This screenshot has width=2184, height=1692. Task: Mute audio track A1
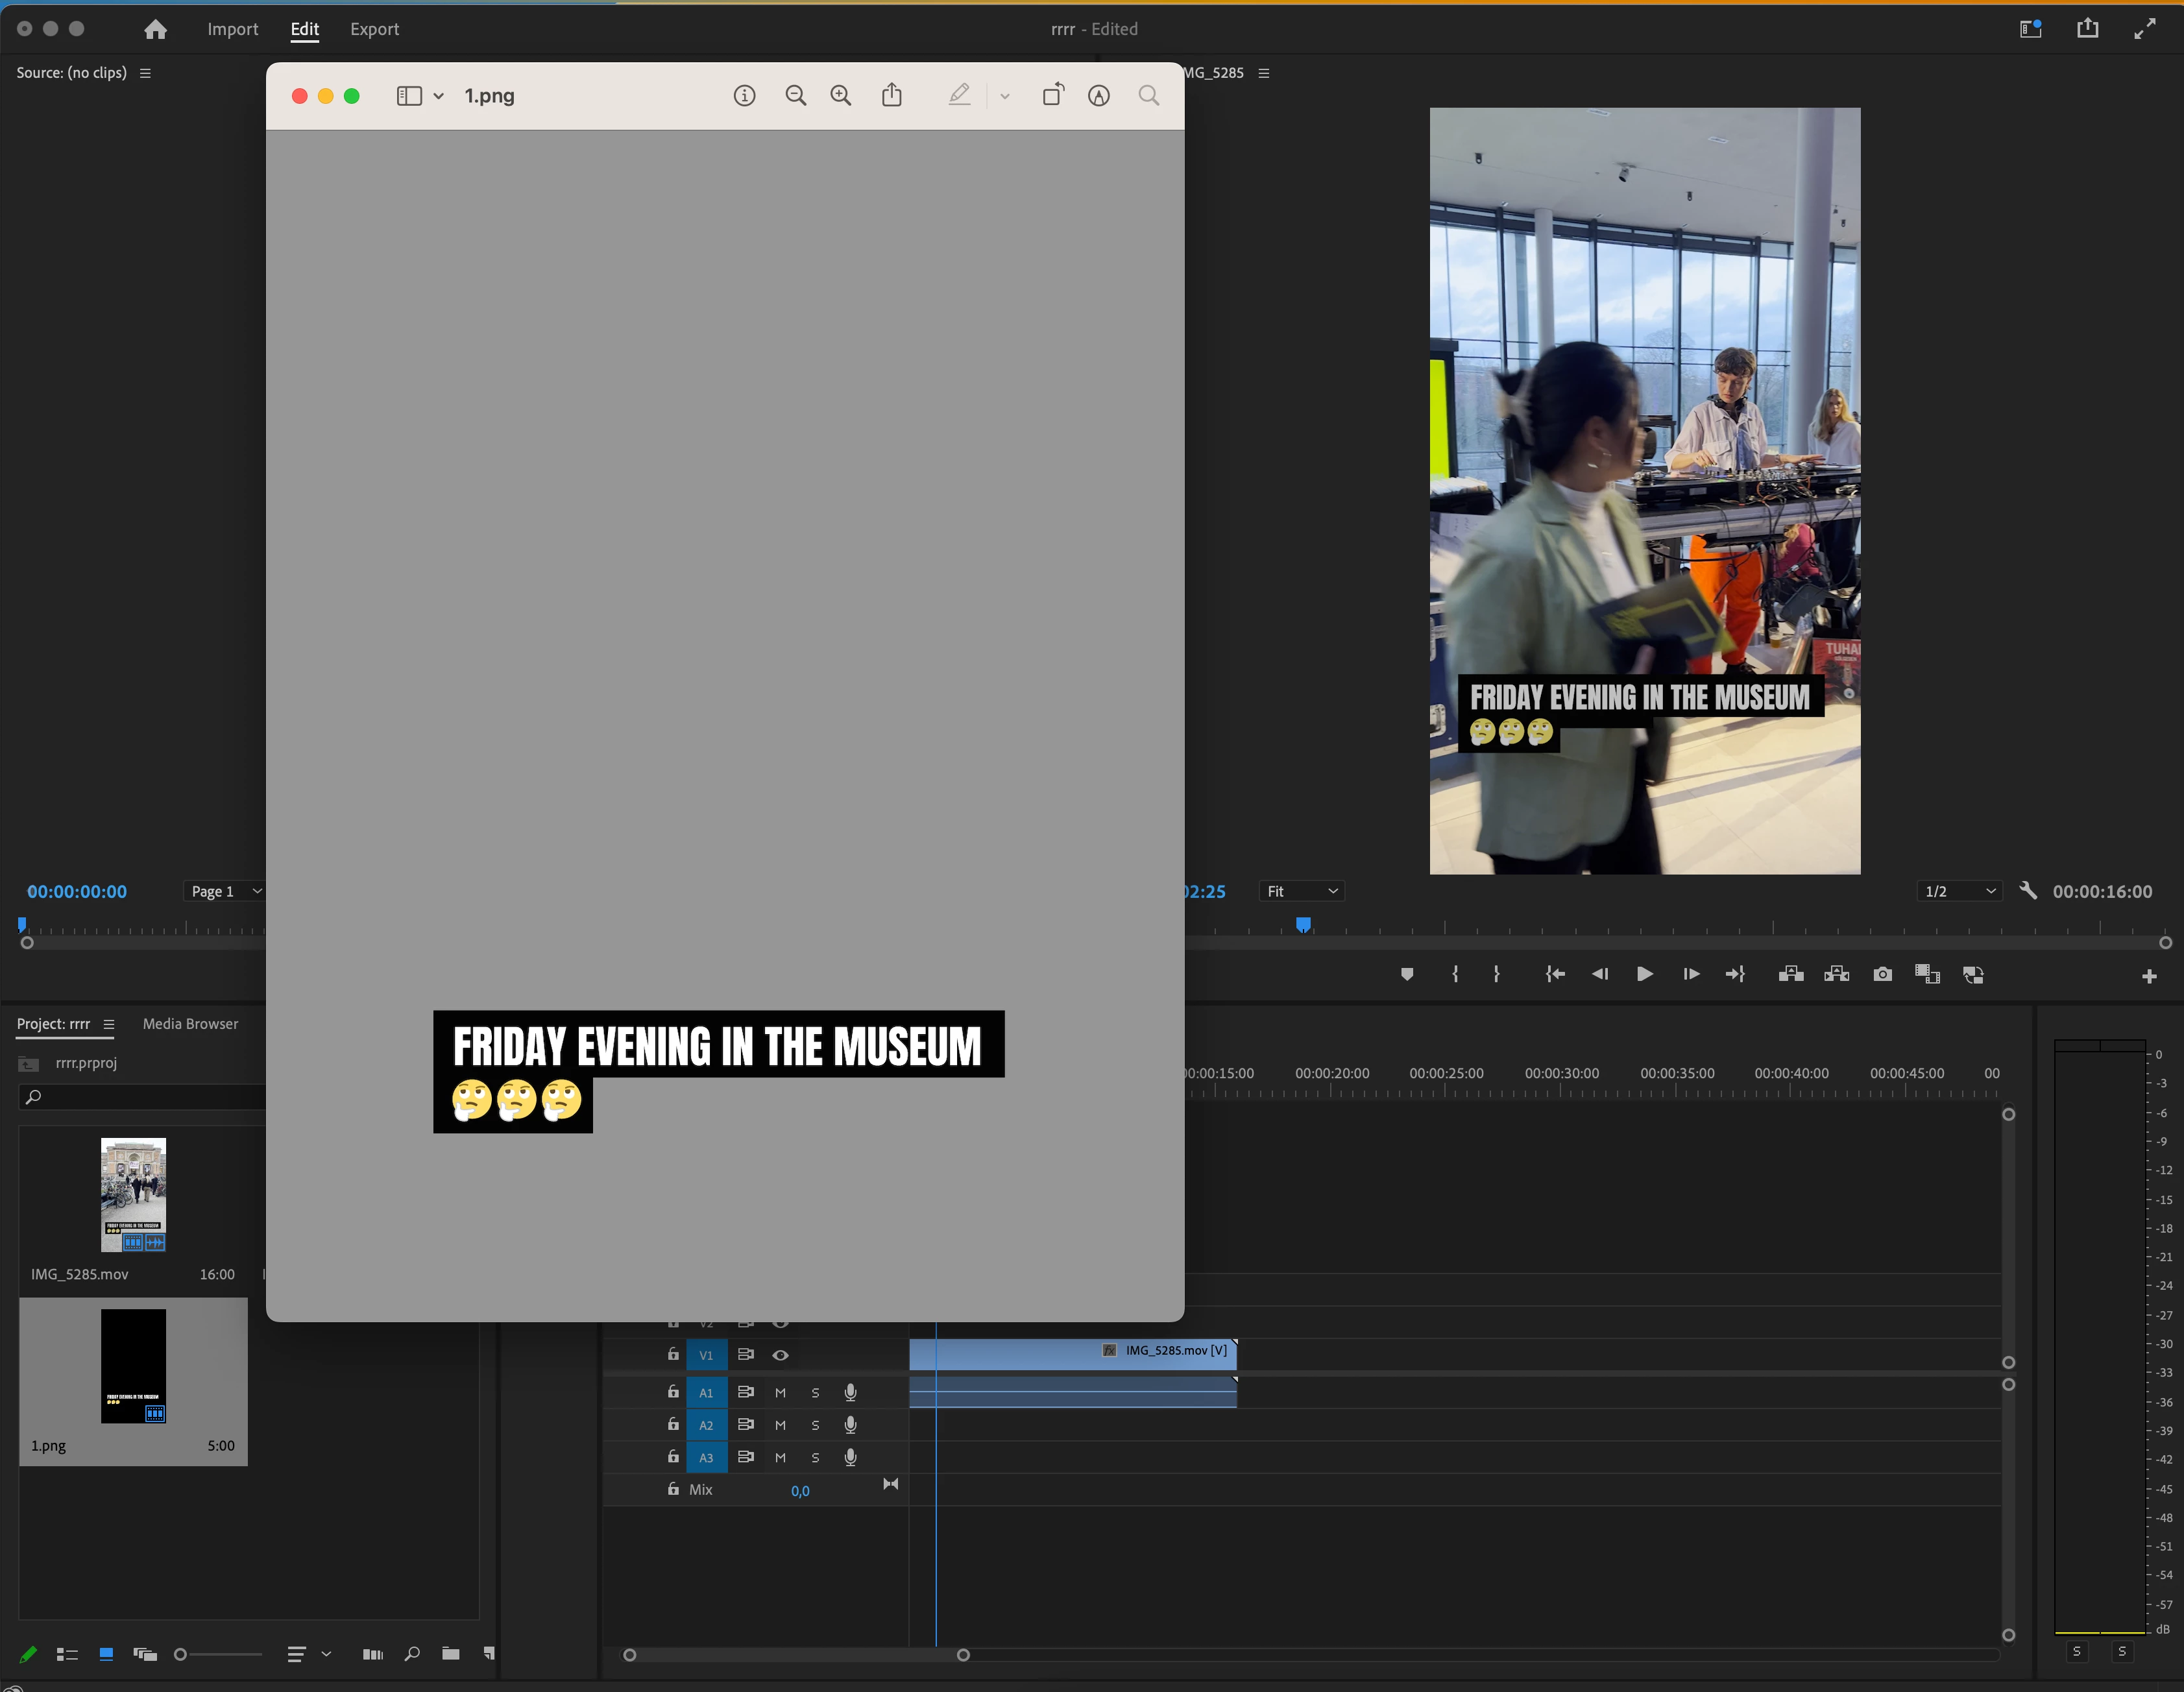[x=781, y=1392]
